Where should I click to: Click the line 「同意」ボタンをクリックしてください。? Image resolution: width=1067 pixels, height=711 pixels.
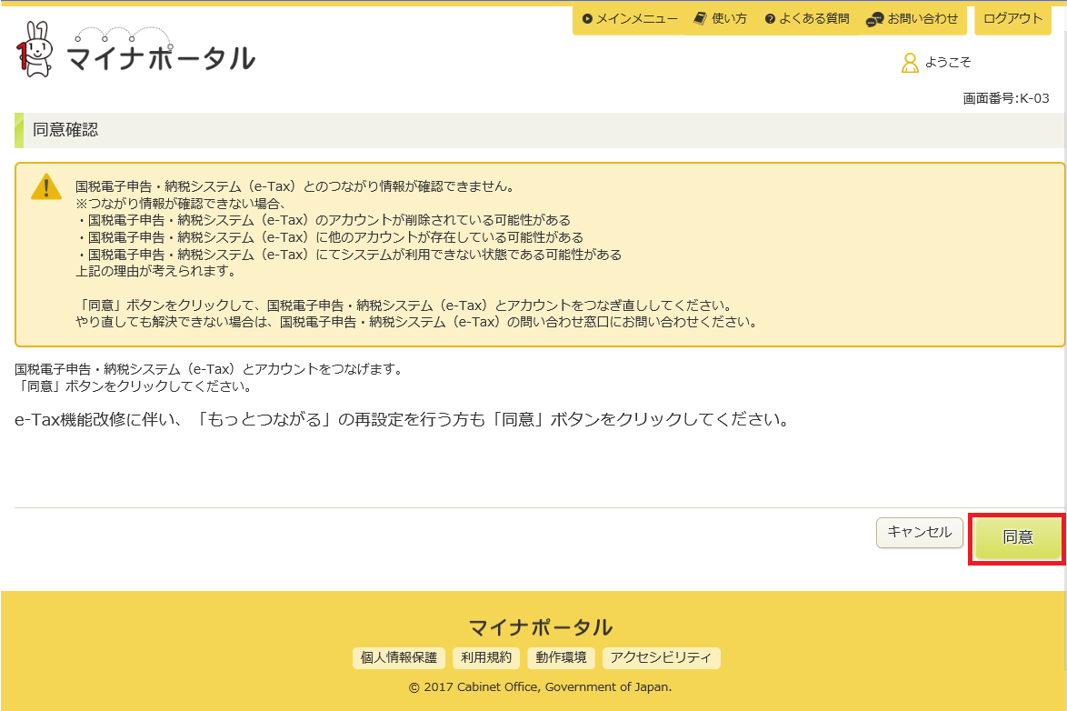(135, 386)
